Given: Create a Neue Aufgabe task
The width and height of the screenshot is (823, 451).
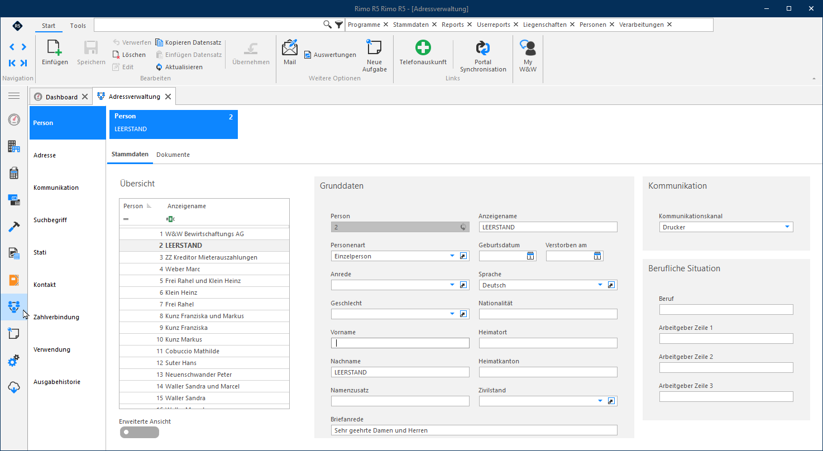Looking at the screenshot, I should coord(374,47).
